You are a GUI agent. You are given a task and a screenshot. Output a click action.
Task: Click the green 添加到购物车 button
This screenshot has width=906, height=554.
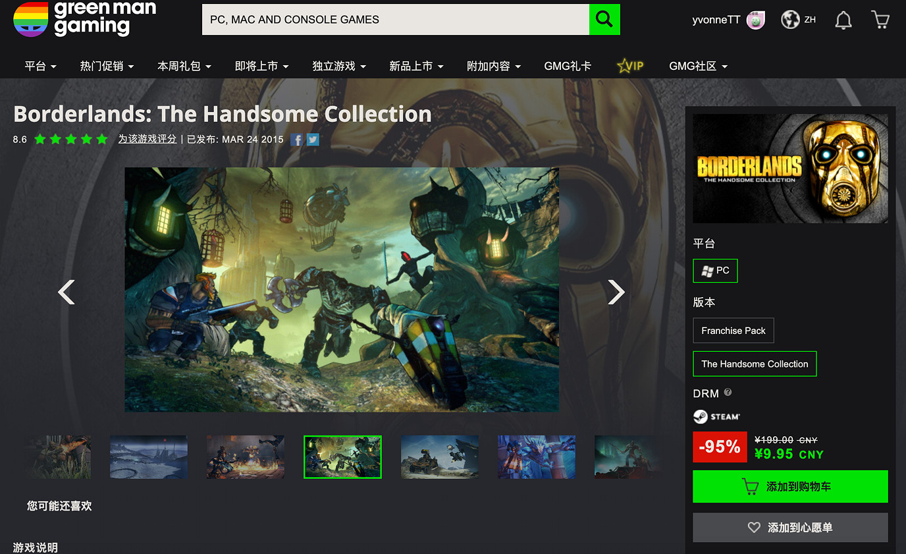coord(790,487)
